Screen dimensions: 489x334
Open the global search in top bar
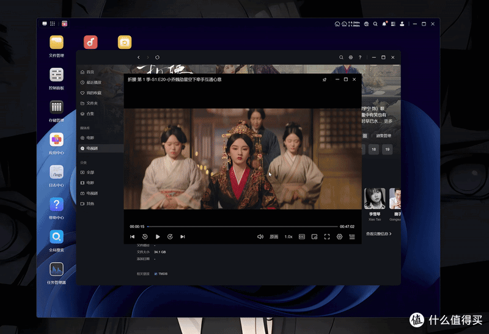coord(375,24)
